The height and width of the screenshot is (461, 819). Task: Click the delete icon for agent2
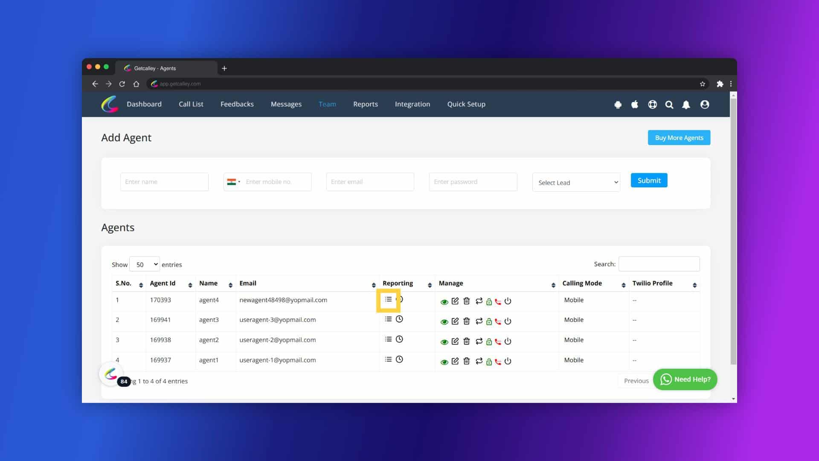tap(466, 341)
